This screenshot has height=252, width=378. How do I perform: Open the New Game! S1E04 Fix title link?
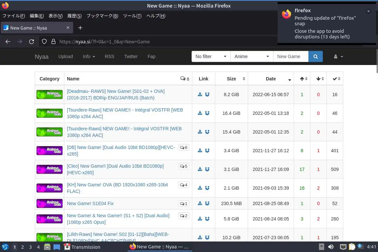90,203
